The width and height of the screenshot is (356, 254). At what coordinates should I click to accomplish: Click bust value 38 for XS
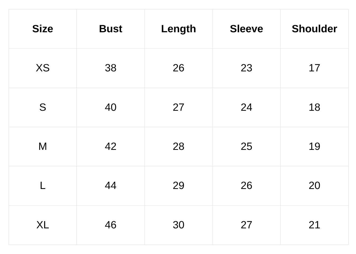pyautogui.click(x=111, y=68)
